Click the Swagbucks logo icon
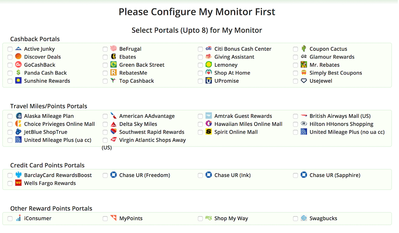 304,218
